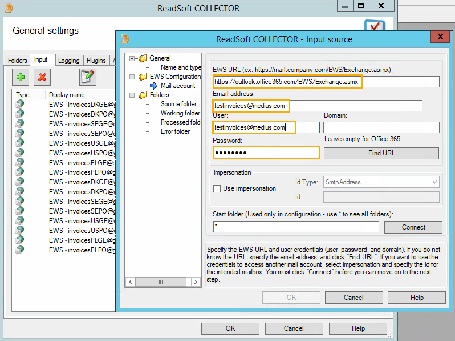This screenshot has width=455, height=341.
Task: Click the ReadSoft logo in main window title
Action: tap(9, 8)
